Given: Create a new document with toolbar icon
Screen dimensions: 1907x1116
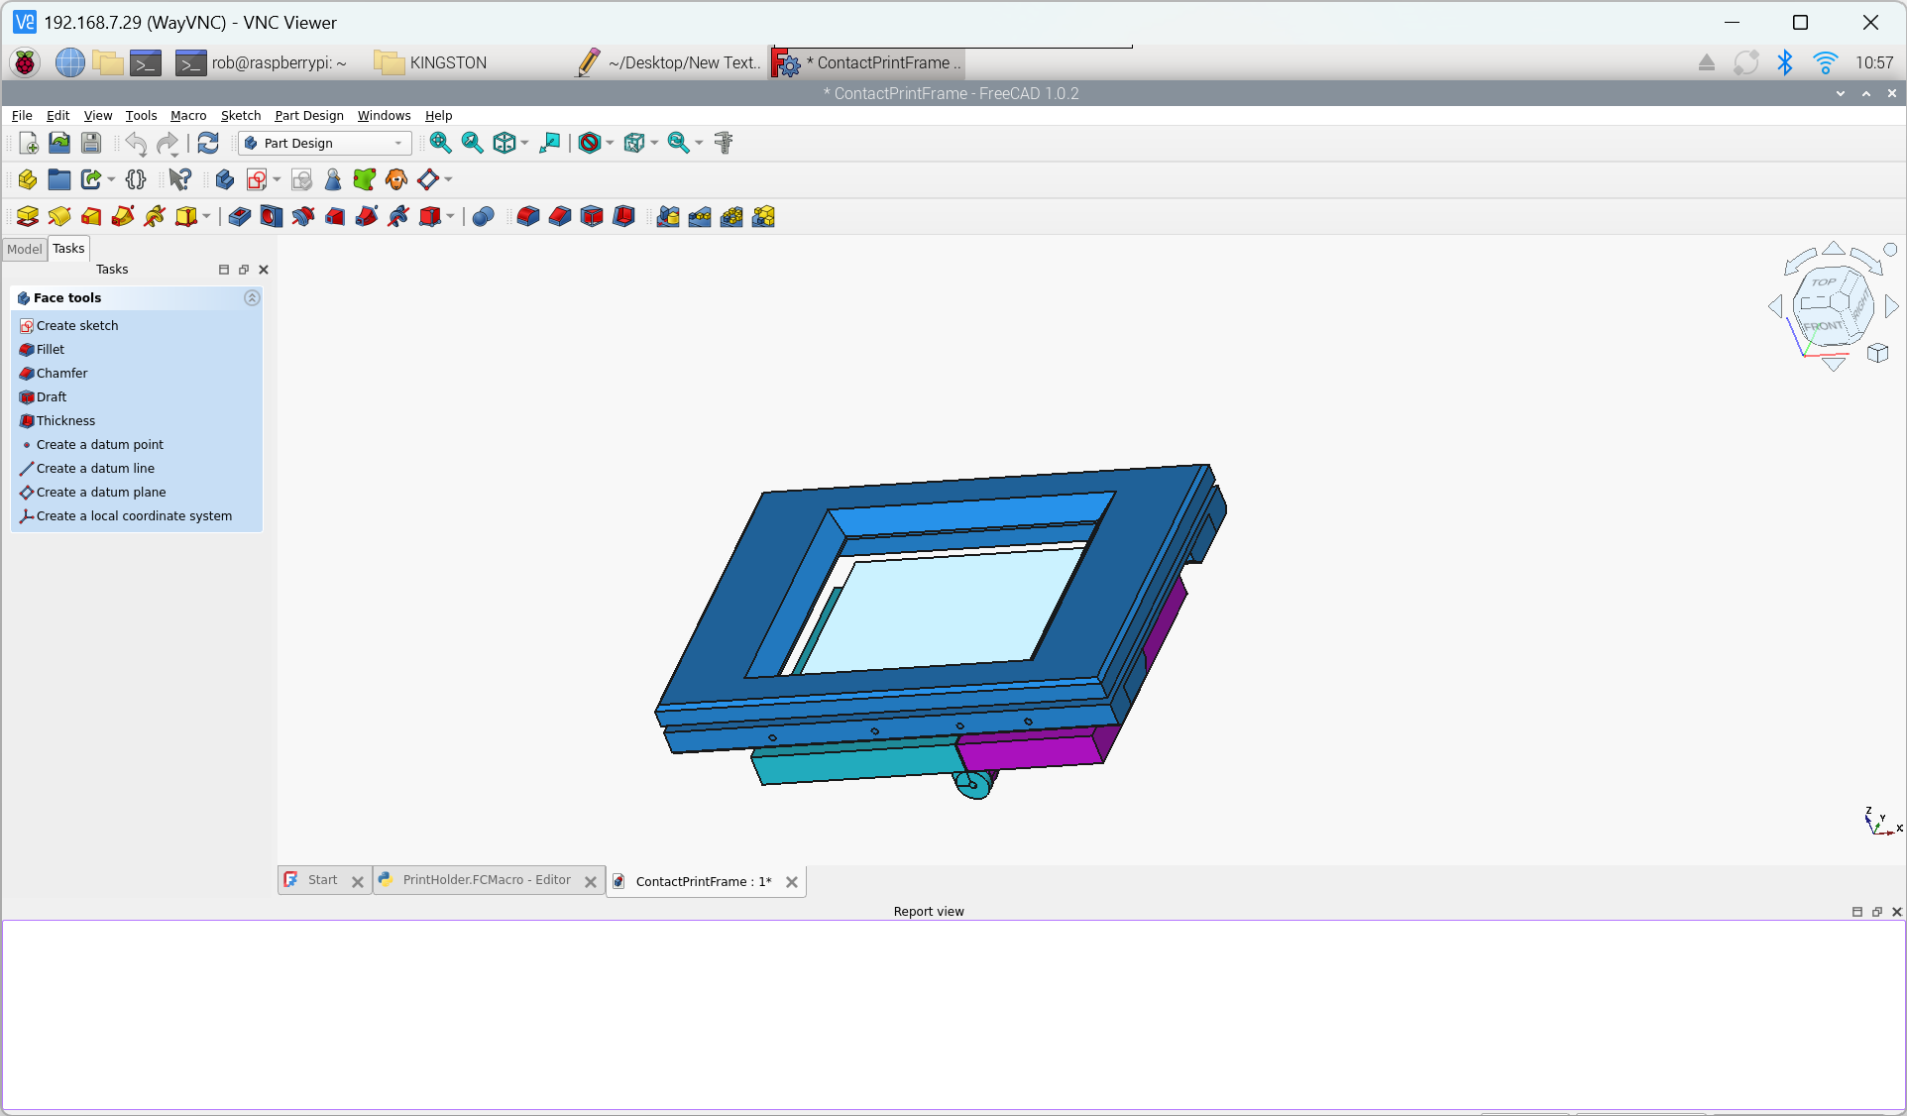Looking at the screenshot, I should [x=29, y=143].
